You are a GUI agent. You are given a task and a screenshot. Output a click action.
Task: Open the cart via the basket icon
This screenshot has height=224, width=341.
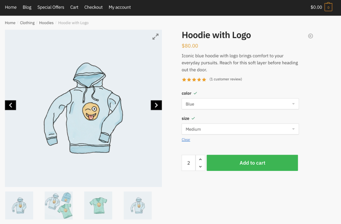pos(329,7)
